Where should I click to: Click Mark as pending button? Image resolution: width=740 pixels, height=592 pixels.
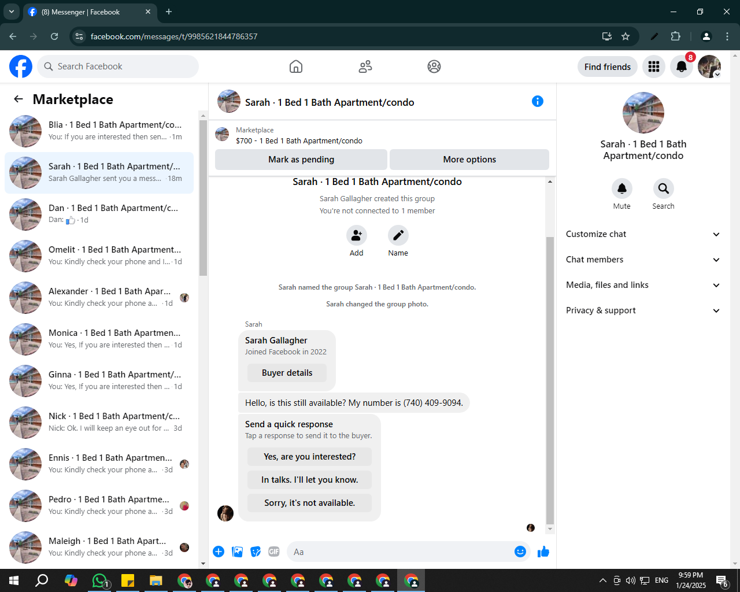(x=301, y=160)
